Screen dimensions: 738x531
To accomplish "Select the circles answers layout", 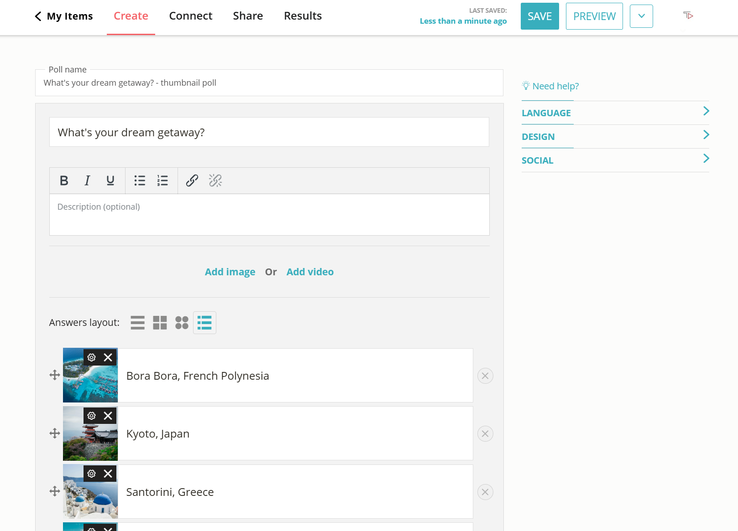I will [x=182, y=323].
